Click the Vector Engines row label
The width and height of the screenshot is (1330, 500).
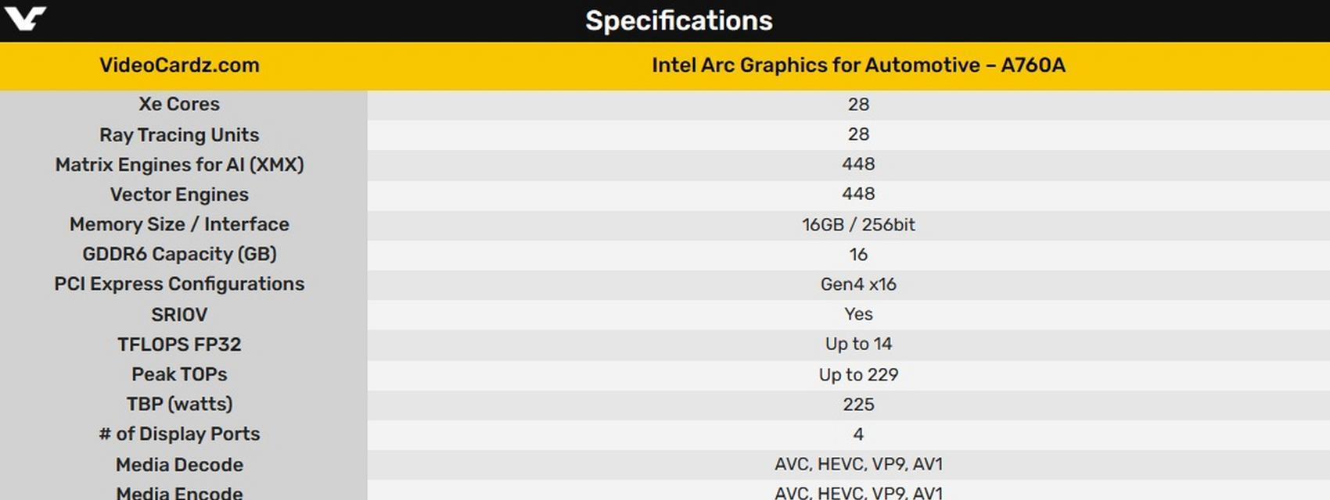point(179,194)
